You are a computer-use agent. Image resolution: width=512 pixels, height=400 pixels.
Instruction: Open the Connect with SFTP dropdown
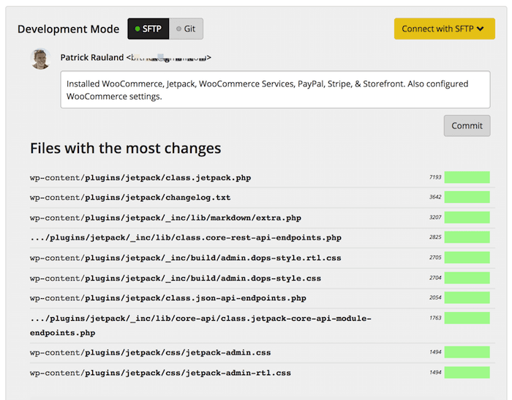(445, 29)
